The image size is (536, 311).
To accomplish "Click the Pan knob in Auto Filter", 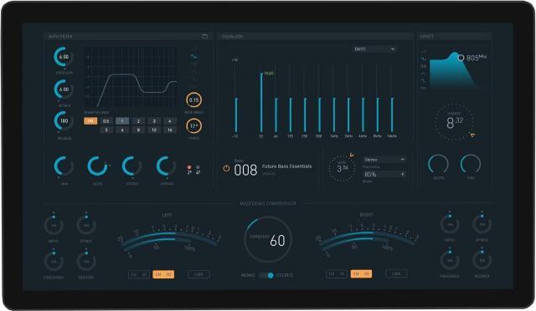I will coord(64,166).
